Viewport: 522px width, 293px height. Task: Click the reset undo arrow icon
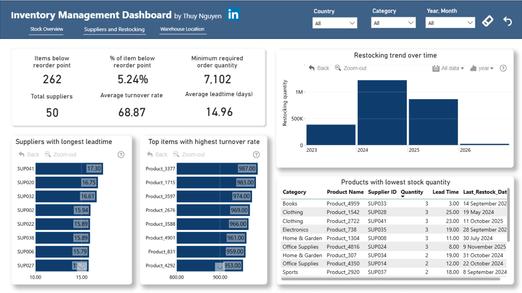click(507, 21)
